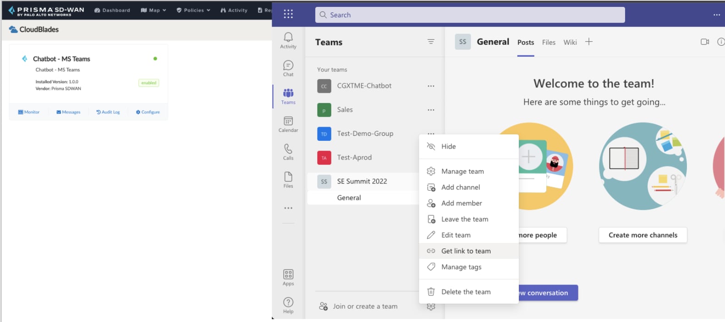Switch to the Wiki tab
The height and width of the screenshot is (322, 725).
[x=570, y=43]
